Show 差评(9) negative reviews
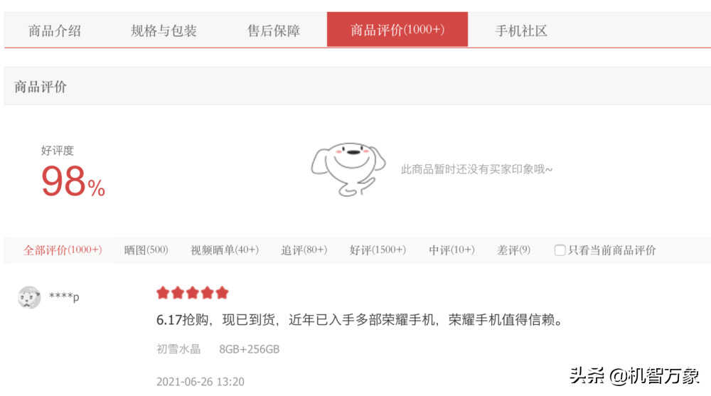This screenshot has width=711, height=396. point(513,250)
